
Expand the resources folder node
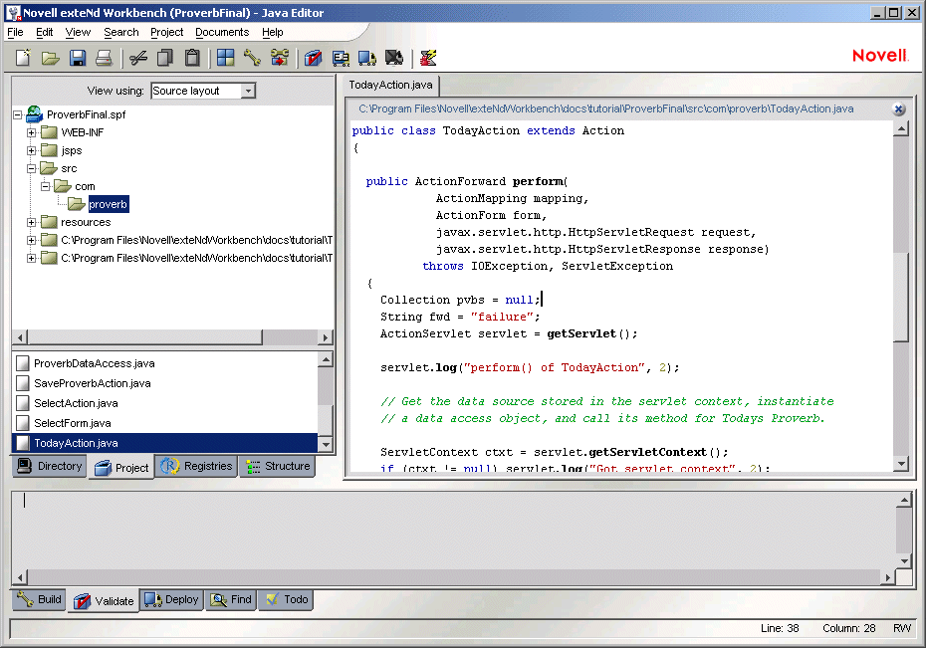32,222
